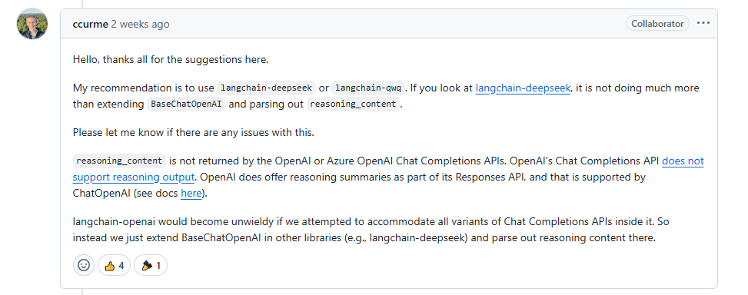Click ccurme's profile avatar
Image resolution: width=748 pixels, height=295 pixels.
coord(32,24)
